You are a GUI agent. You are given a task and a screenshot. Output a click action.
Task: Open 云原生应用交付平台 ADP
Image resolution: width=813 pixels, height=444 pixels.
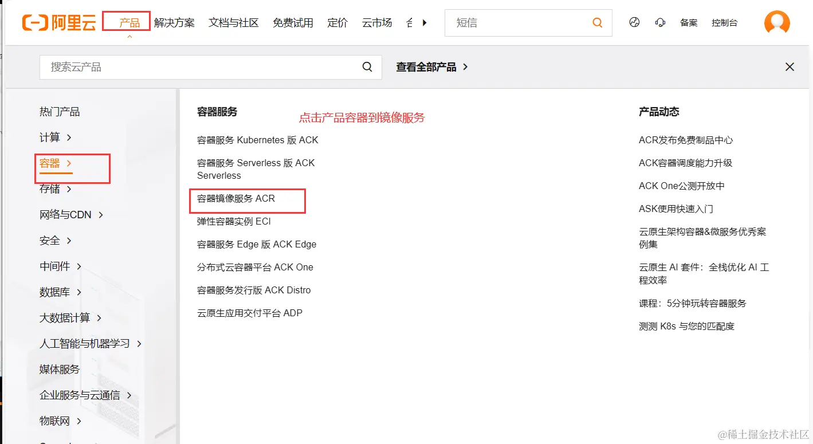coord(250,313)
